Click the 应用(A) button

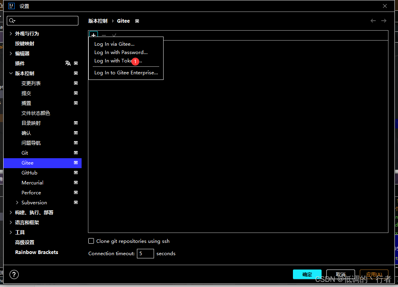tap(374, 274)
